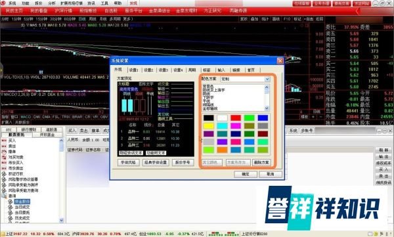394x237 pixels.
Task: Click the 报价字号 button
Action: click(183, 162)
